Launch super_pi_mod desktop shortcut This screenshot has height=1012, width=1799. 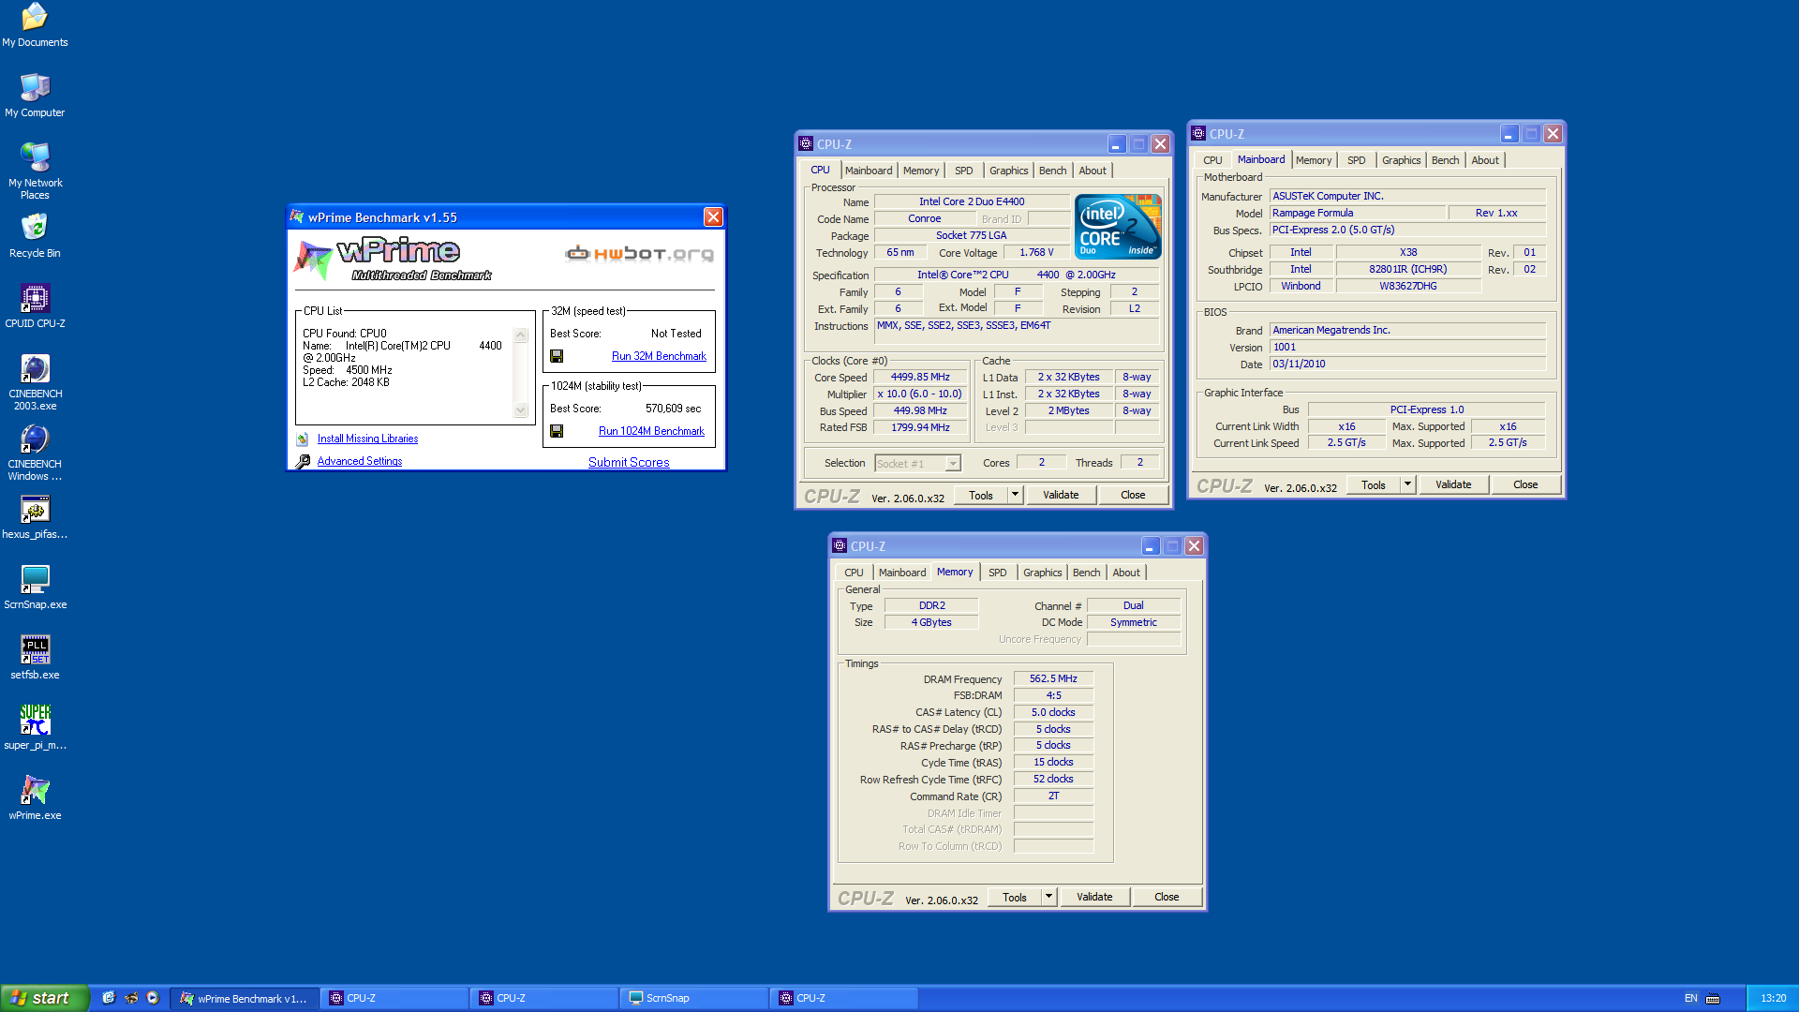[x=35, y=728]
